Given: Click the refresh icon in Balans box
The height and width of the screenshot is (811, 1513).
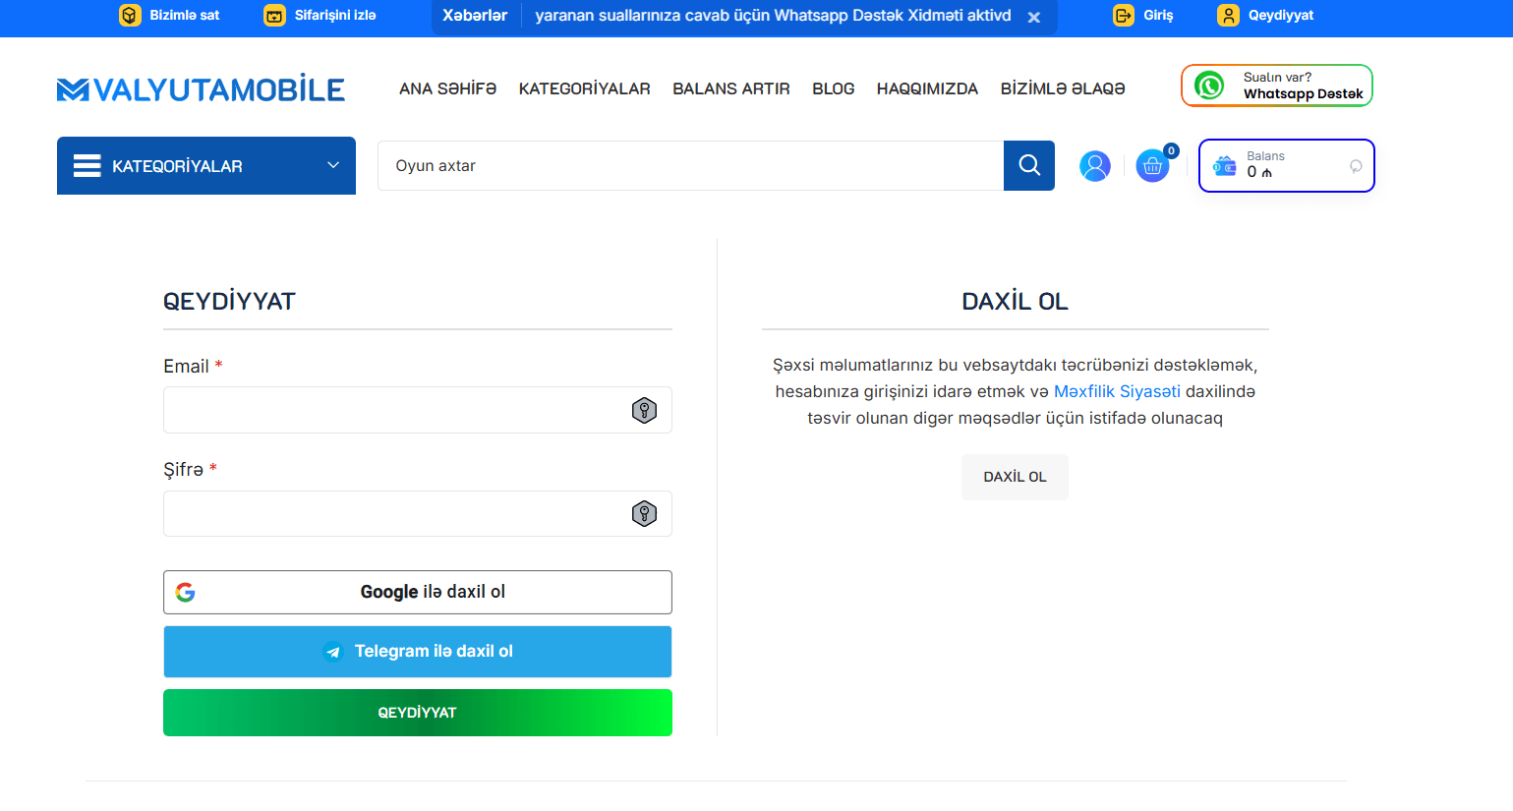Looking at the screenshot, I should [1356, 166].
